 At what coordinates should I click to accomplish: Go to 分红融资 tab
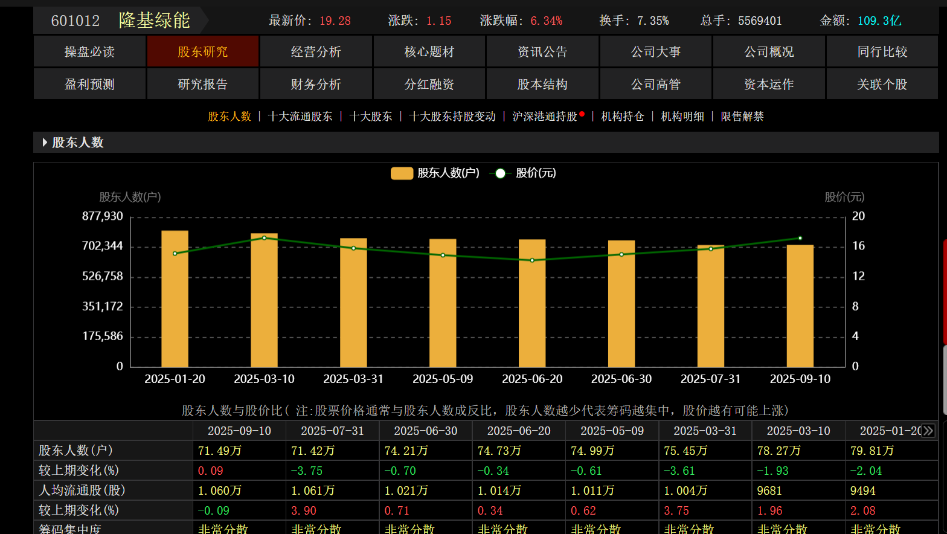[429, 84]
